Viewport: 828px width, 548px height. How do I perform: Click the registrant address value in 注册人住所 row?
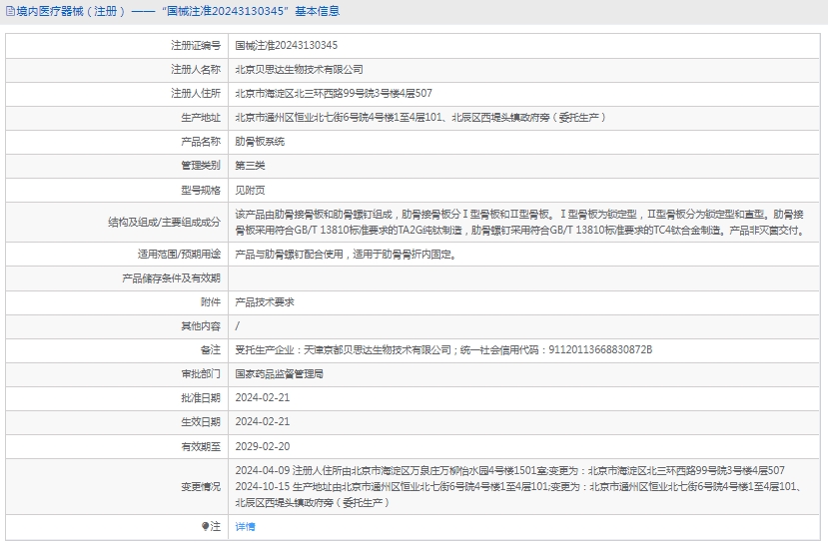(x=333, y=94)
